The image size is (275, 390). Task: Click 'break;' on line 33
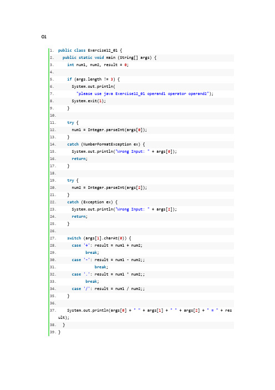coord(93,281)
